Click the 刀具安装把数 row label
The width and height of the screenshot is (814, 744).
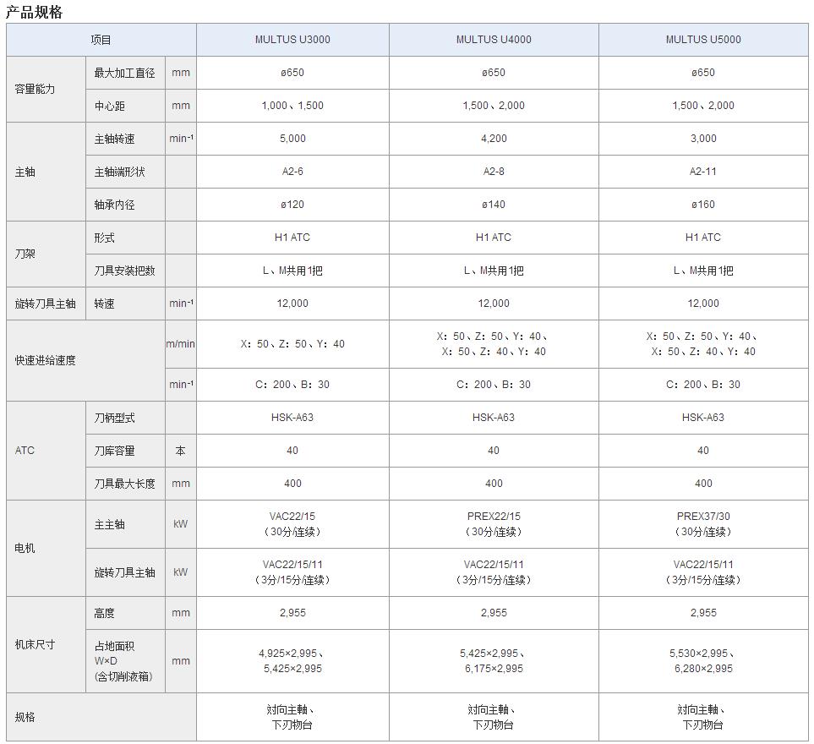[x=124, y=271]
